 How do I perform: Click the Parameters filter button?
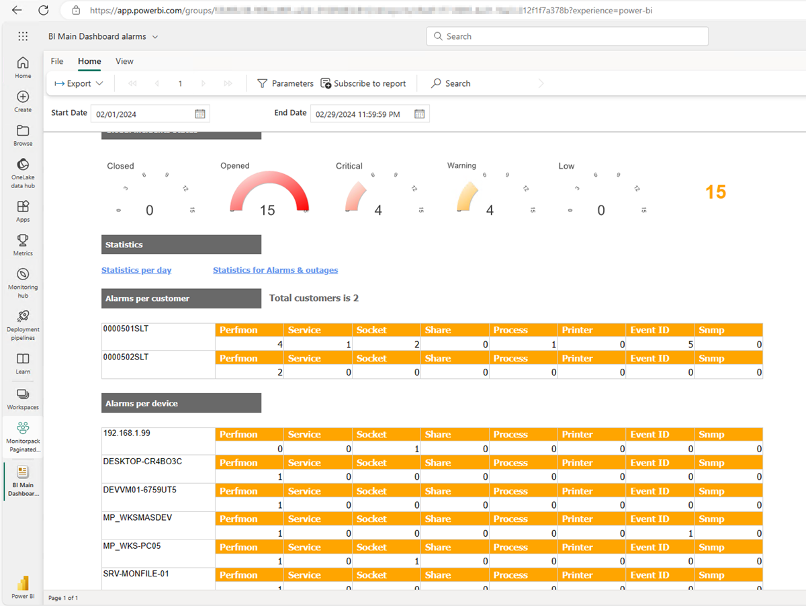click(285, 84)
